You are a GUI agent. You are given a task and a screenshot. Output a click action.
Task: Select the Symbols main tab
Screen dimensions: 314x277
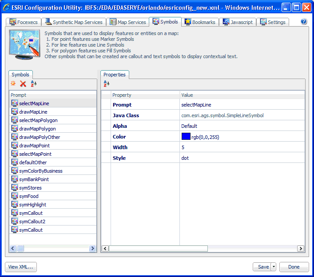tap(165, 22)
